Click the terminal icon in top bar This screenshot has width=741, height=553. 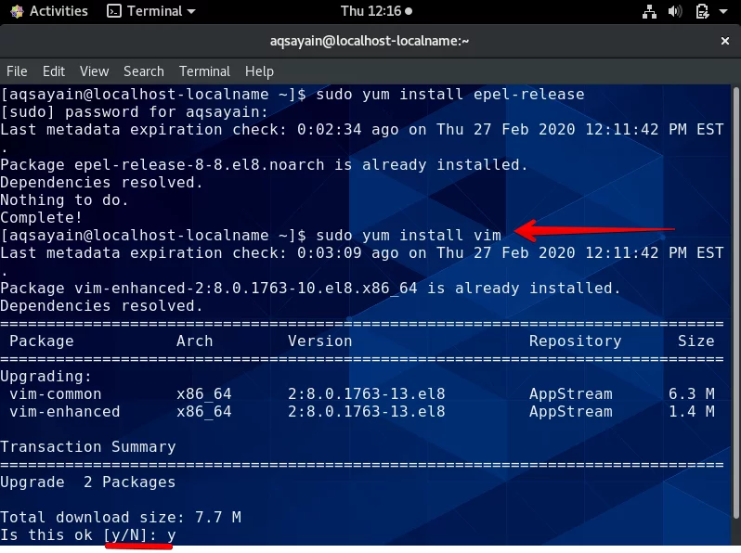click(x=114, y=11)
